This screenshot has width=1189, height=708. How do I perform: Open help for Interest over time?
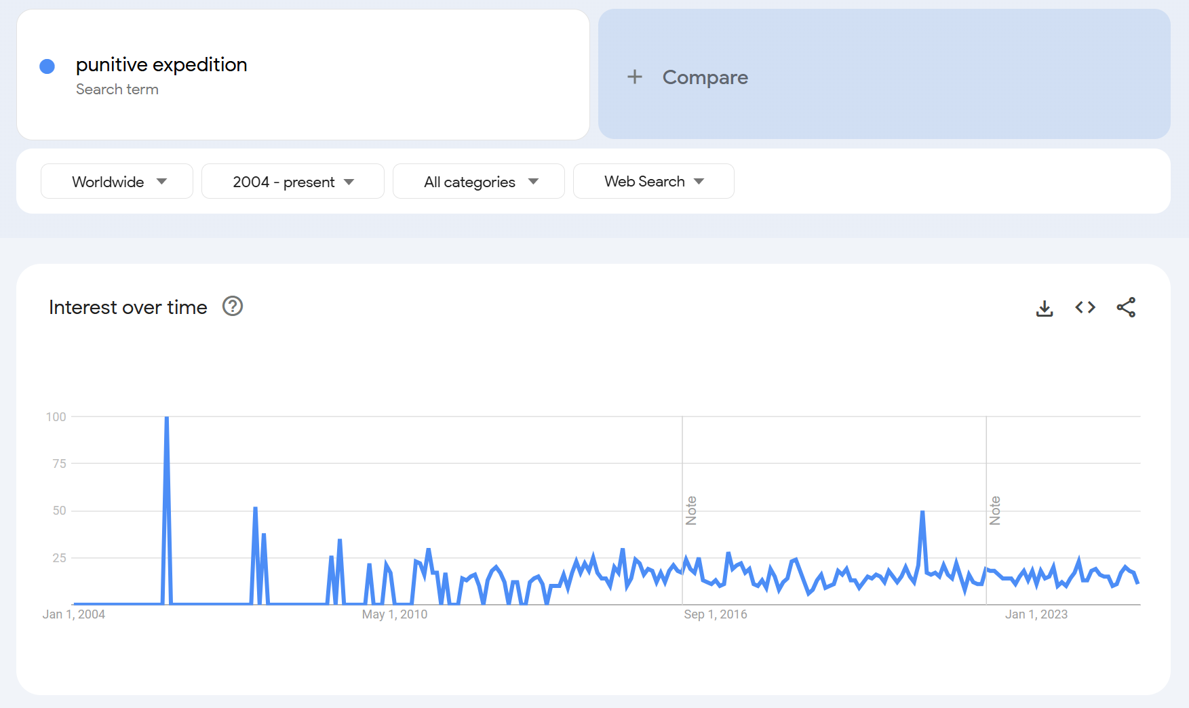coord(233,307)
